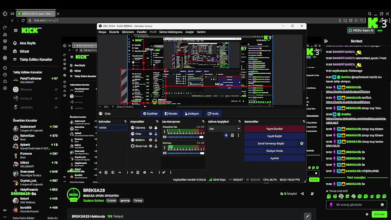Open Araçlar menu in OBS
This screenshot has height=220, width=391.
click(x=189, y=32)
